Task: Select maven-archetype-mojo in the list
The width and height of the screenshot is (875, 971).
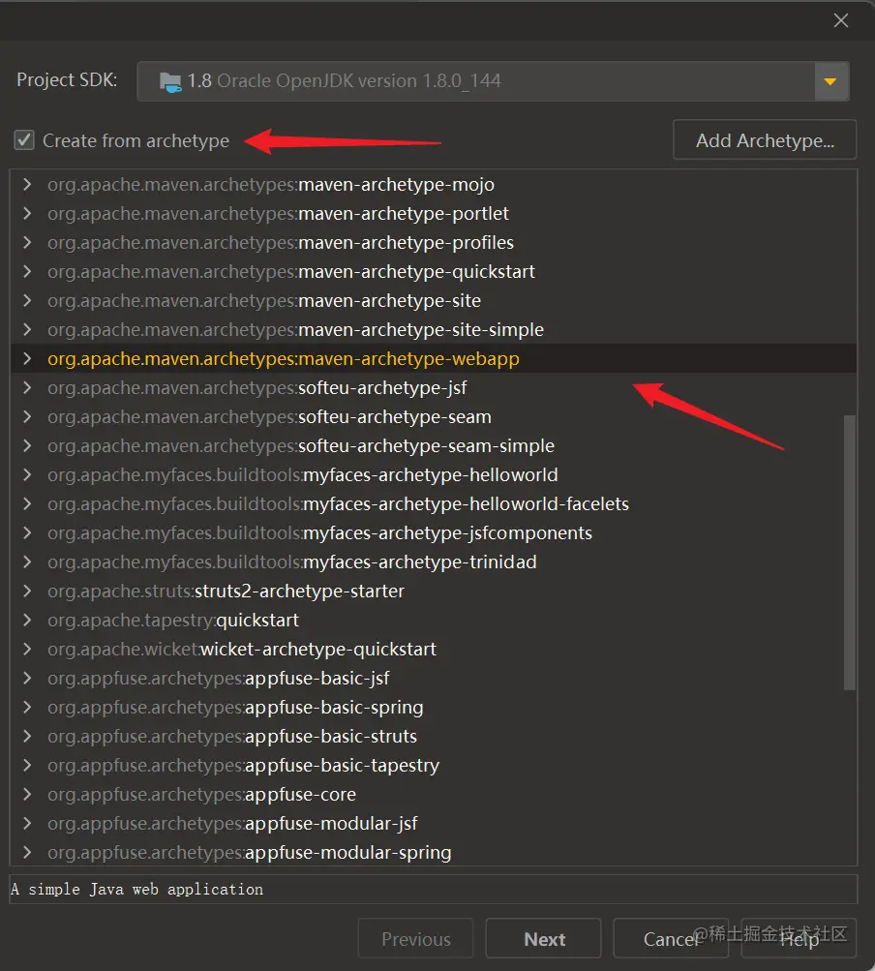Action: coord(271,185)
